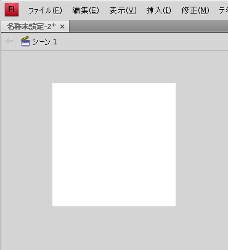228x250 pixels.
Task: Close the 名称未設定-2* document tab
Action: pos(62,26)
